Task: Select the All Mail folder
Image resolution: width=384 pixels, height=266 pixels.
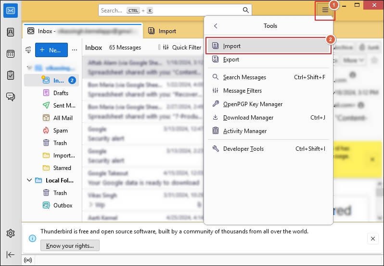Action: pos(51,118)
